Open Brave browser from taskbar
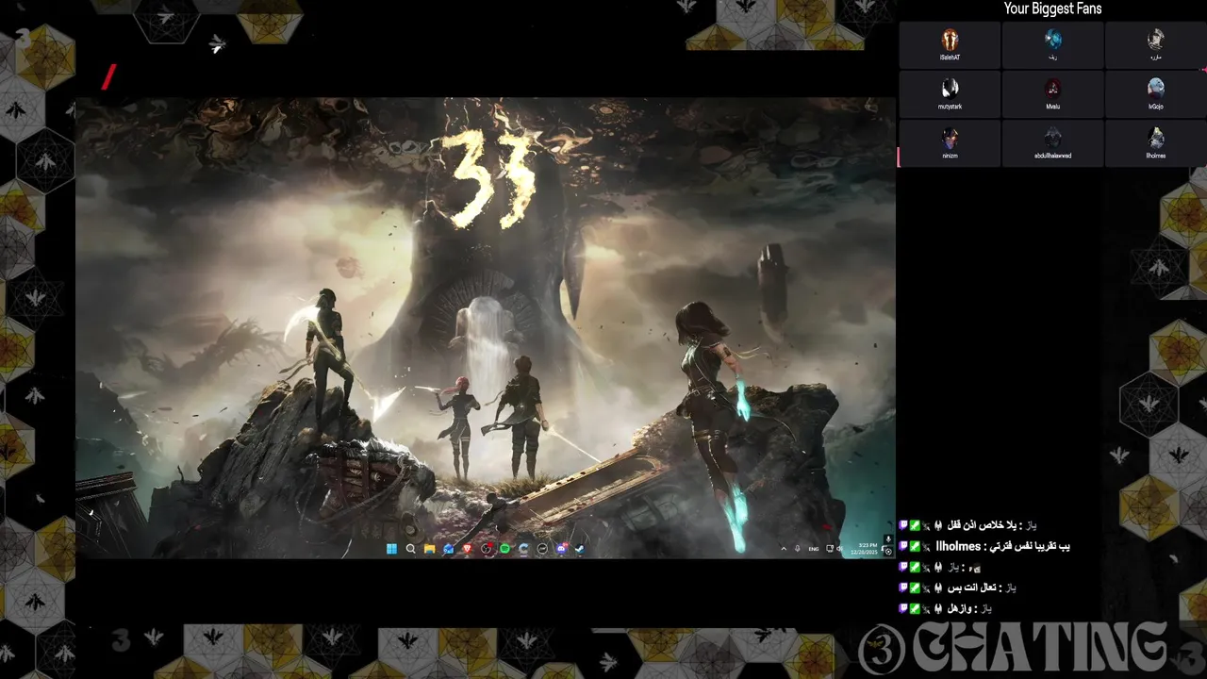Viewport: 1207px width, 679px height. pyautogui.click(x=467, y=549)
